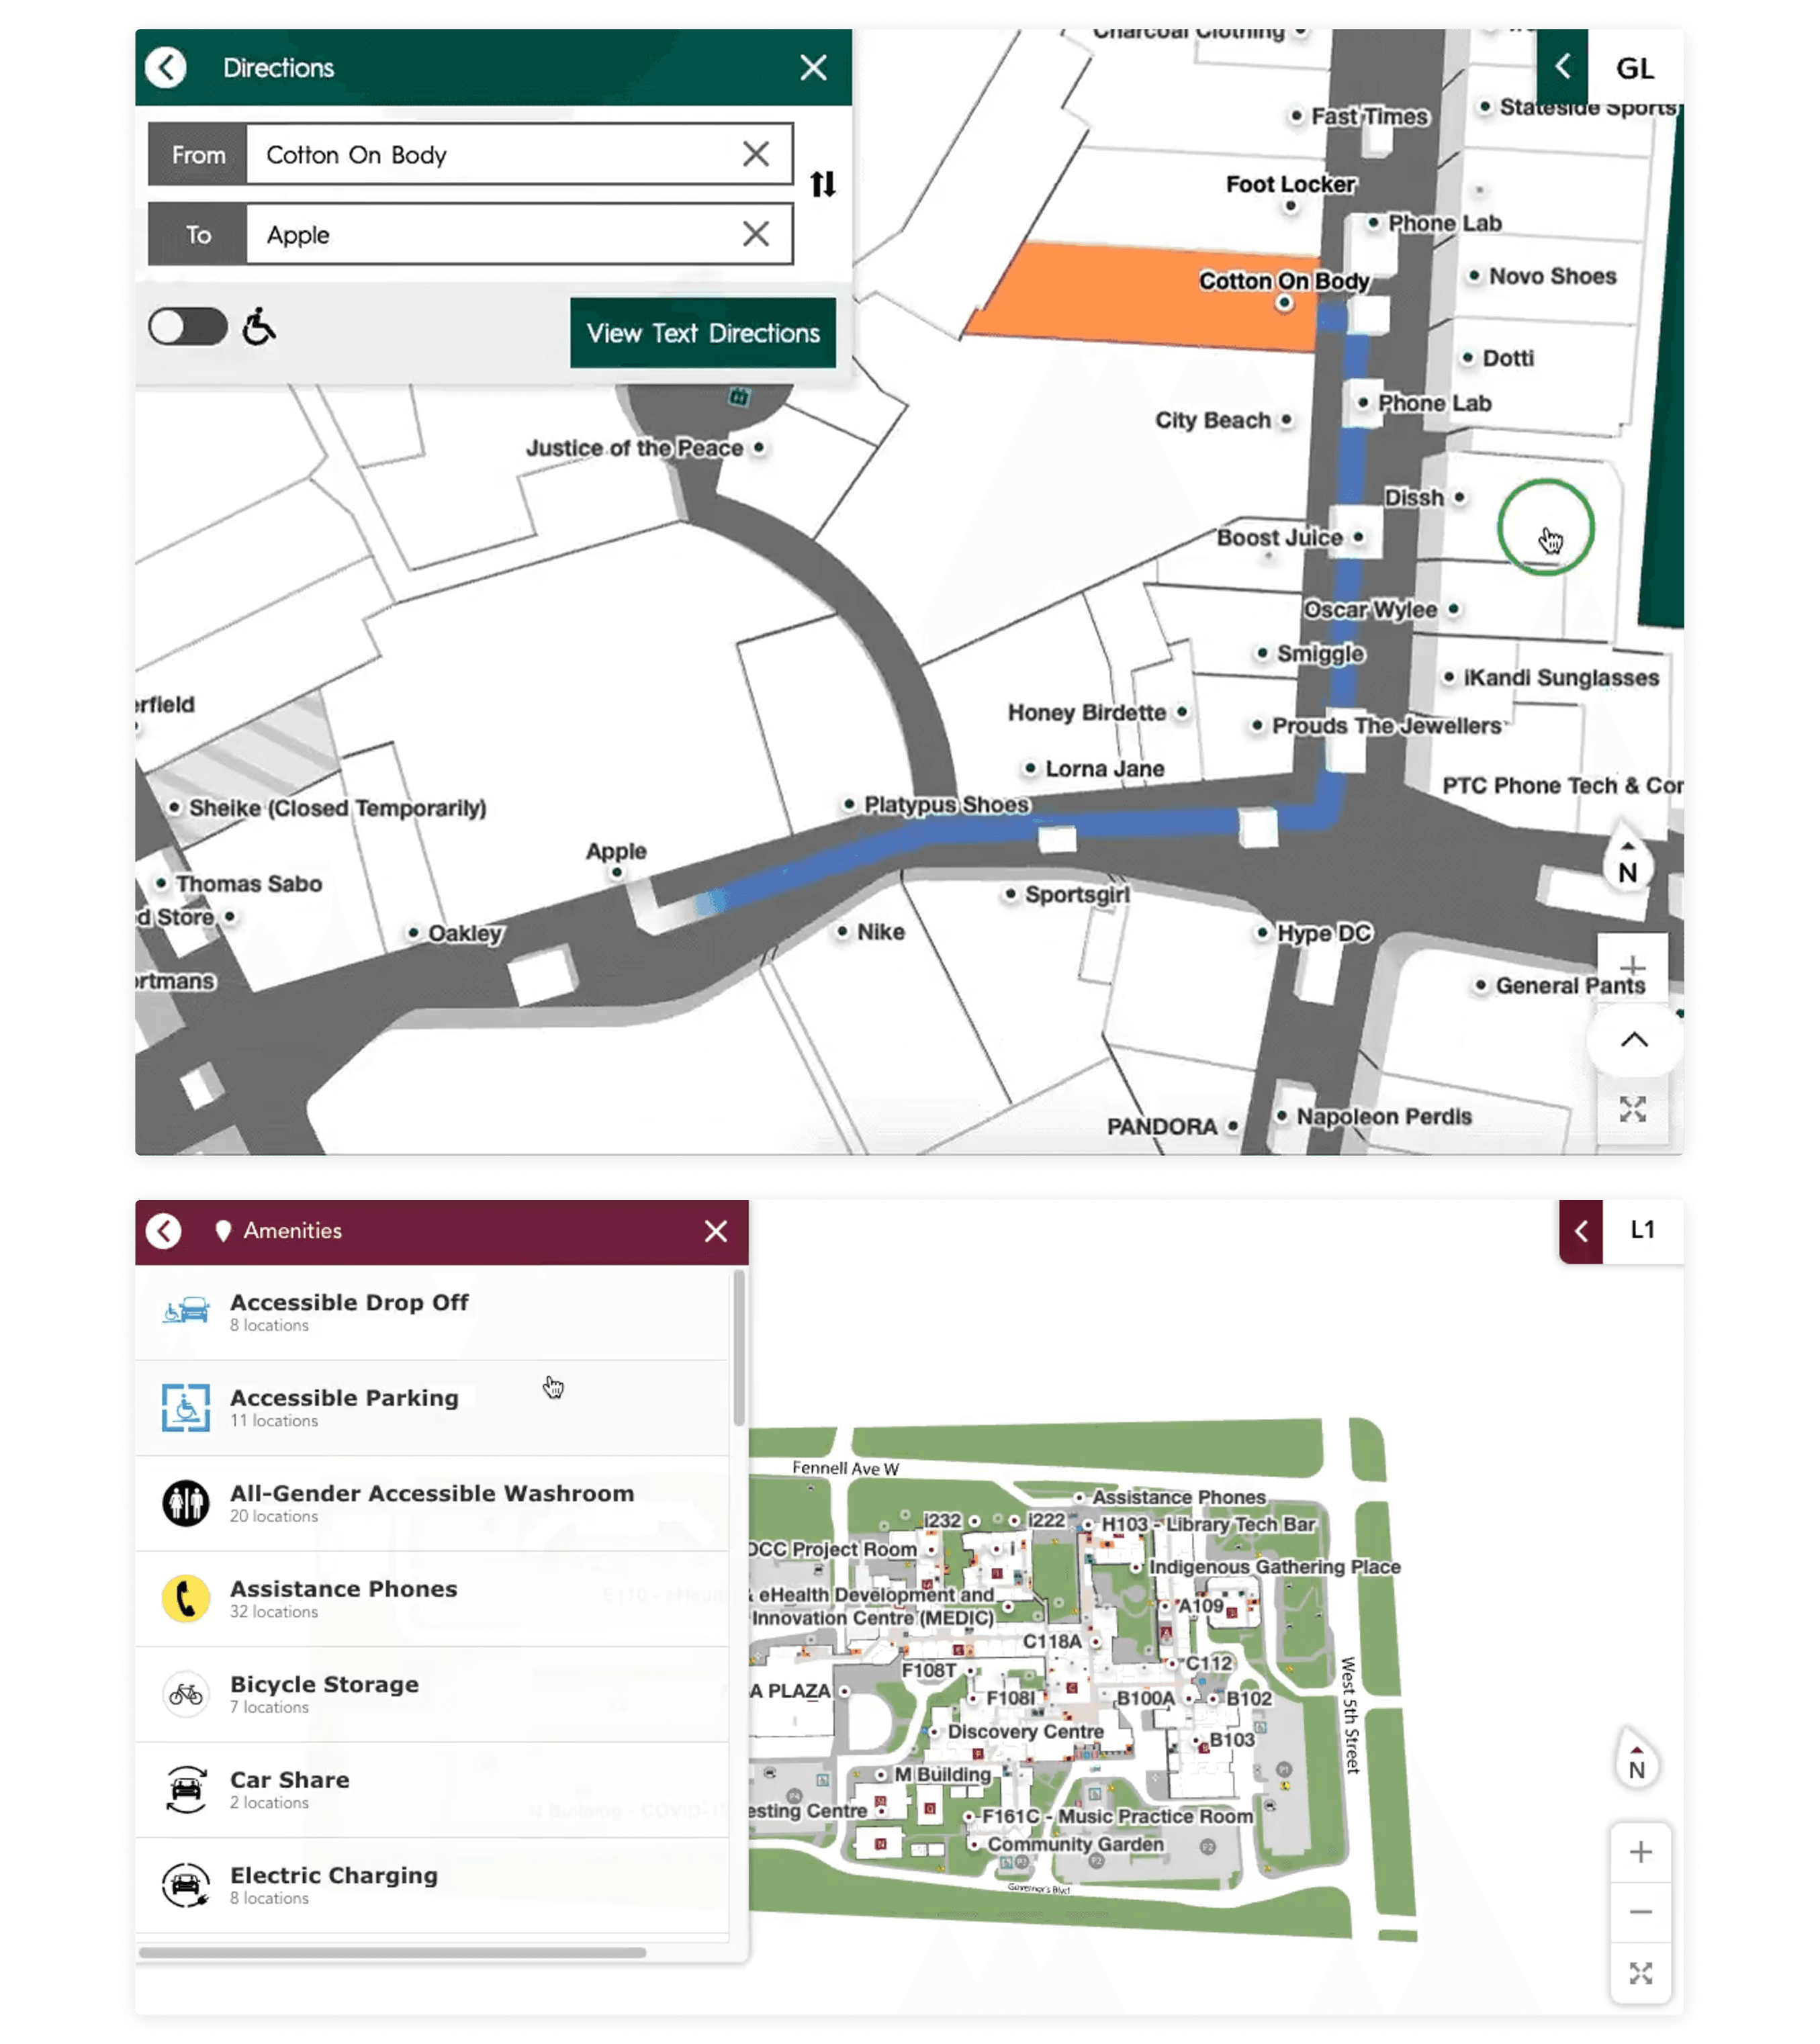Click the PANDORA store label
Viewport: 1820px width, 2044px height.
[1162, 1127]
